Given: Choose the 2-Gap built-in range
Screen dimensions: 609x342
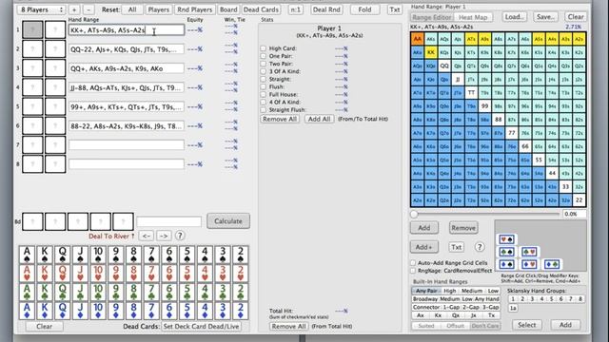Looking at the screenshot, I should [x=470, y=307].
